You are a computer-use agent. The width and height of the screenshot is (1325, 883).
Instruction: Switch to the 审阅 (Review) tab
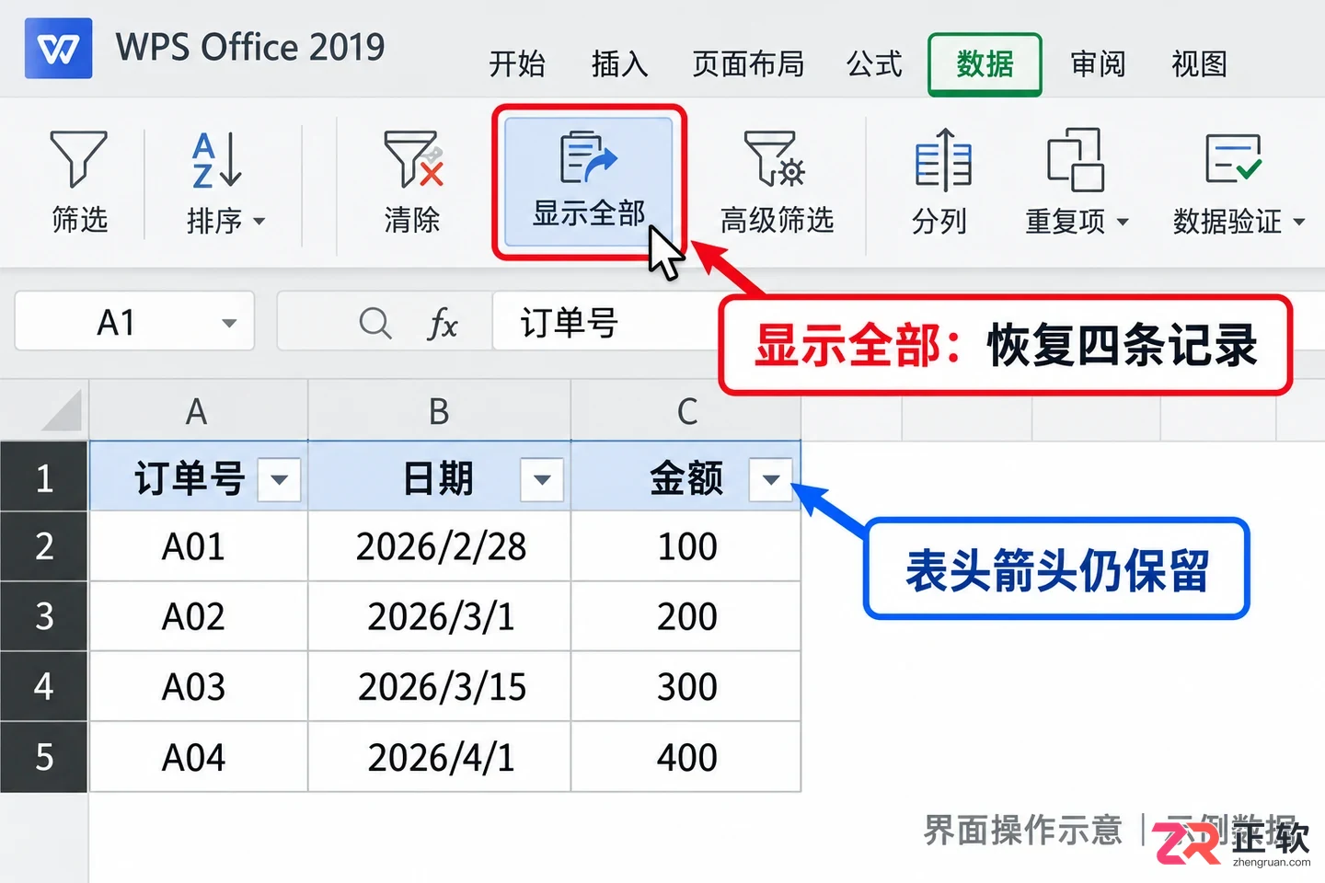pyautogui.click(x=1098, y=63)
